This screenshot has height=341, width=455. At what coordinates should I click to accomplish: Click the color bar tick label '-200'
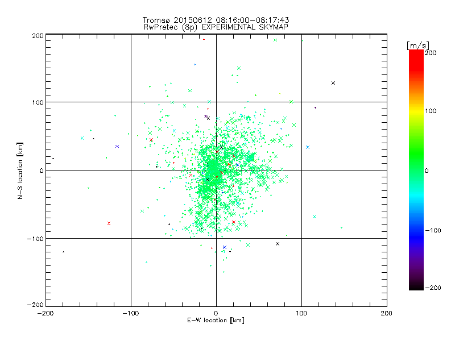(x=433, y=288)
